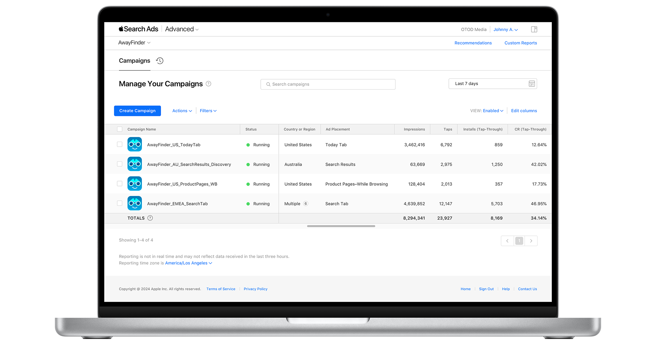Click the help icon beside Manage Your Campaigns
The image size is (656, 342).
point(209,84)
